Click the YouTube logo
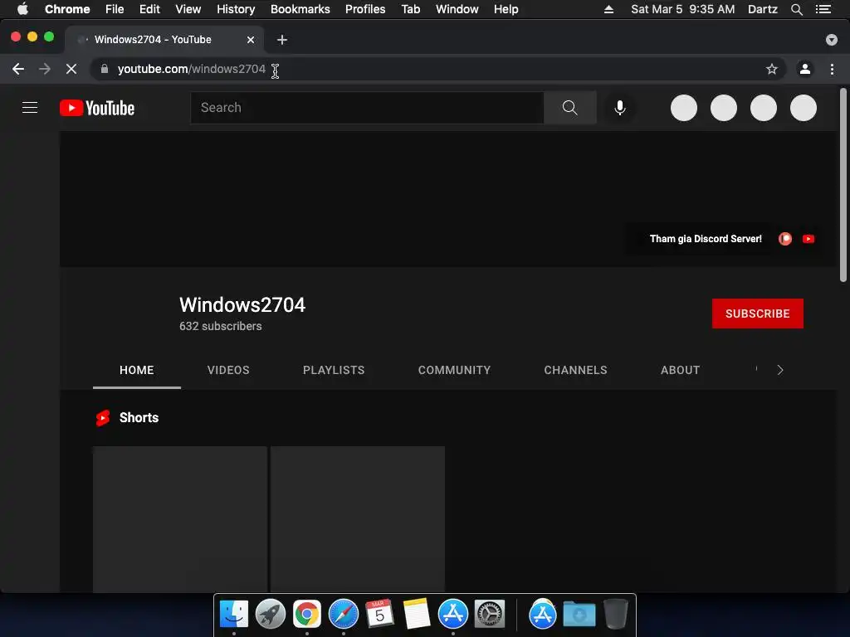 coord(97,108)
